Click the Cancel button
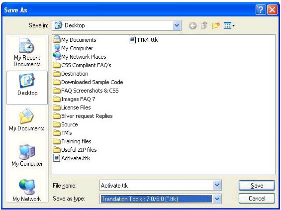The width and height of the screenshot is (281, 210). (257, 199)
